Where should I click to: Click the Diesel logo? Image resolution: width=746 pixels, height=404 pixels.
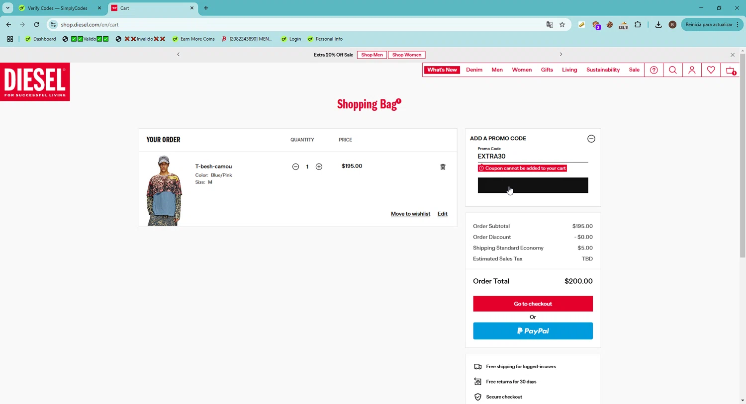[x=35, y=82]
